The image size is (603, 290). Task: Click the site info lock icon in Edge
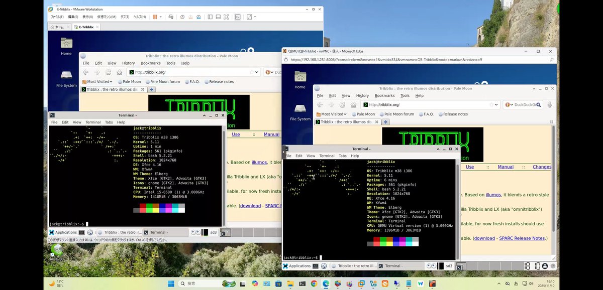pyautogui.click(x=285, y=59)
